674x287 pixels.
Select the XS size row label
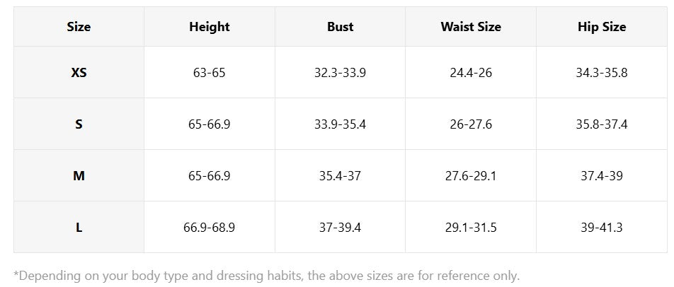coord(79,72)
